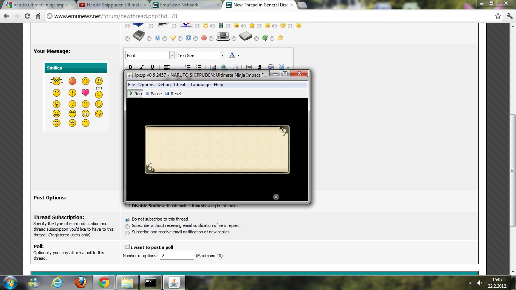
Task: Enable 'I want to post a poll'
Action: 127,247
